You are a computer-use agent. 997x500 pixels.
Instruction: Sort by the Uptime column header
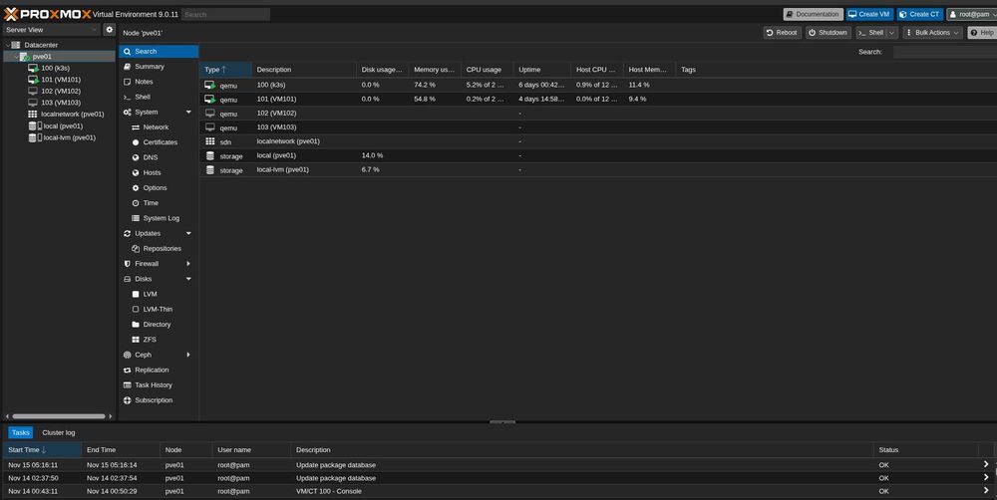[541, 70]
